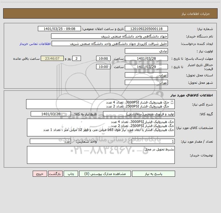
Task: Click the شرح کلی نیاز text area
Action: 100,104
